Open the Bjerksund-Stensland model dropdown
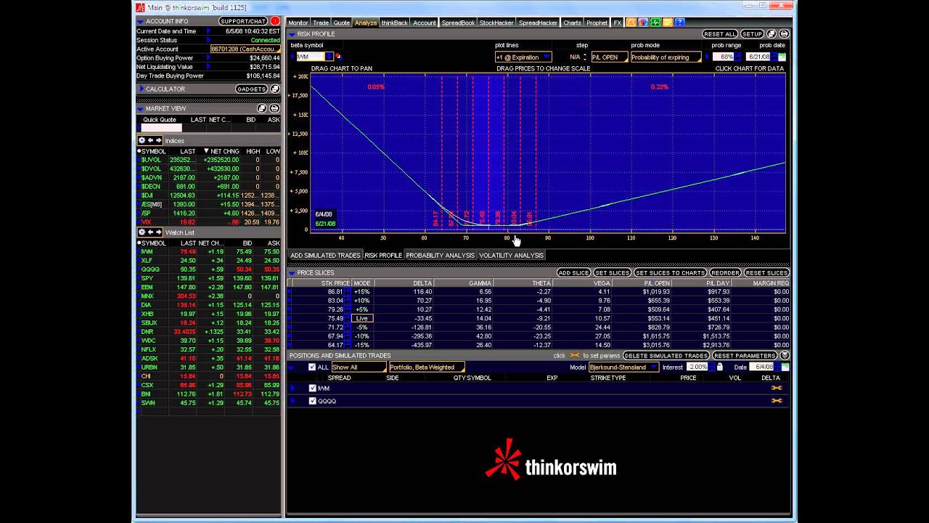This screenshot has height=523, width=929. click(623, 368)
